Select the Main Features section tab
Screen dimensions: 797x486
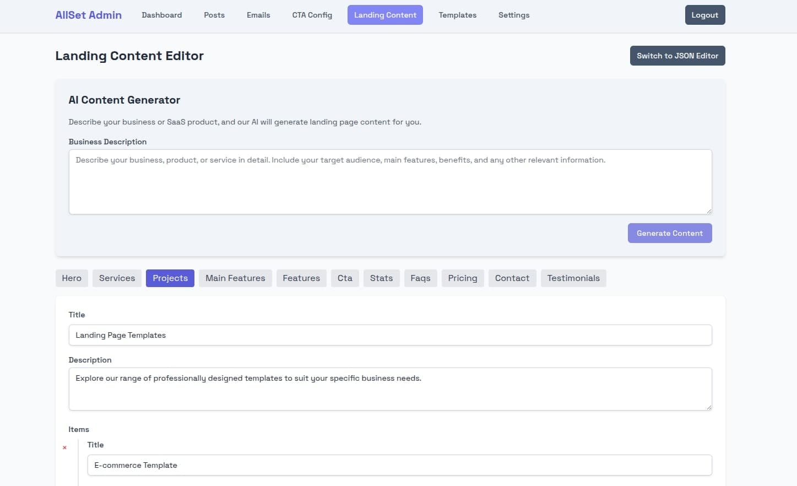pos(235,278)
